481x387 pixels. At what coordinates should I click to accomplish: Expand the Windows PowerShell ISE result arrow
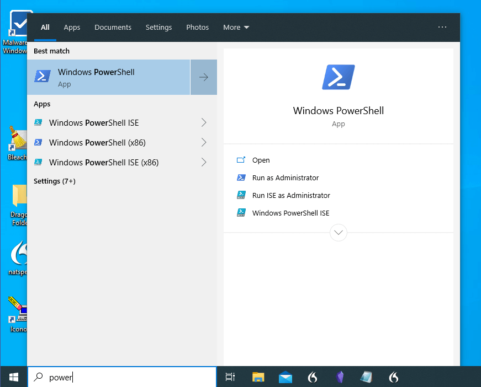204,122
